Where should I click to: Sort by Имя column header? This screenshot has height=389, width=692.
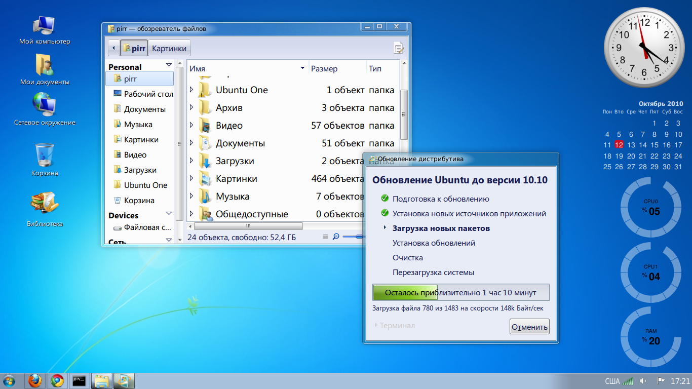pos(248,68)
